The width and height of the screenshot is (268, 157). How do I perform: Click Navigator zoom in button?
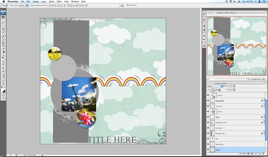263,79
